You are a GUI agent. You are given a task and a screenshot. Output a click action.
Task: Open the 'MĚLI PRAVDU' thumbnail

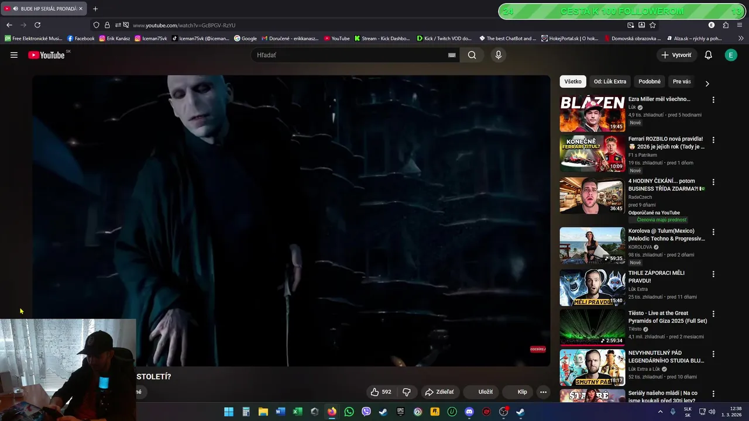pyautogui.click(x=592, y=287)
